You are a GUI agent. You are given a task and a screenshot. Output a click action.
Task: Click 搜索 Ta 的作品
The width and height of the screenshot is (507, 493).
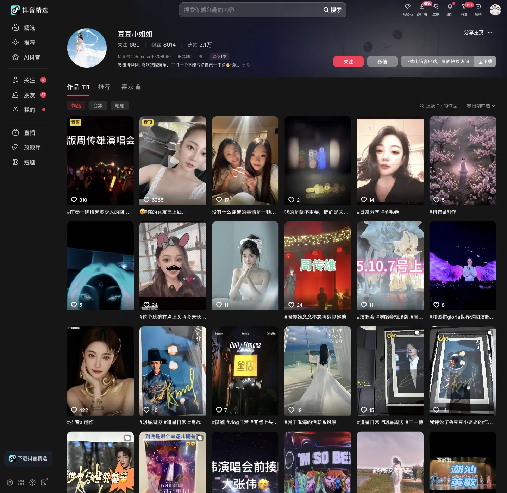point(438,106)
